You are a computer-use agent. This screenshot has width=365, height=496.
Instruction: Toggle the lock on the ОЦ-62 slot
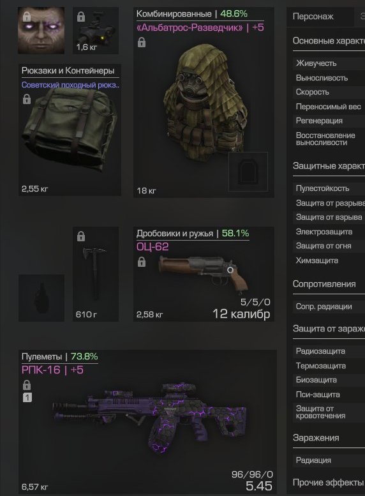[x=142, y=262]
